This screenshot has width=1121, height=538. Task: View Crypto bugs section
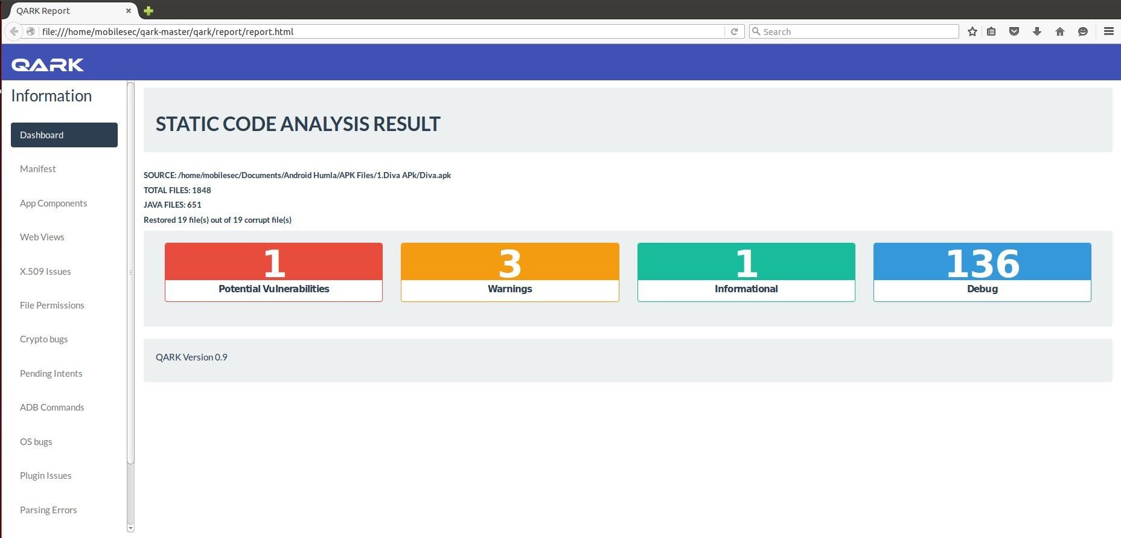click(43, 339)
